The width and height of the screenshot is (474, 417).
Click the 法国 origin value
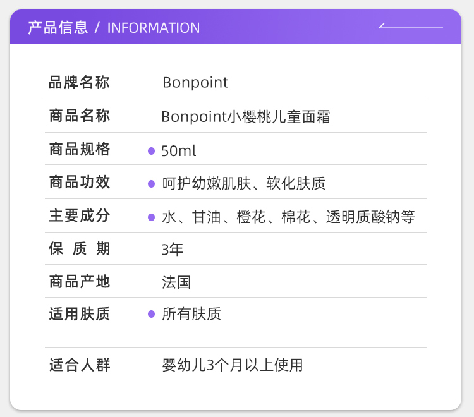(x=176, y=282)
